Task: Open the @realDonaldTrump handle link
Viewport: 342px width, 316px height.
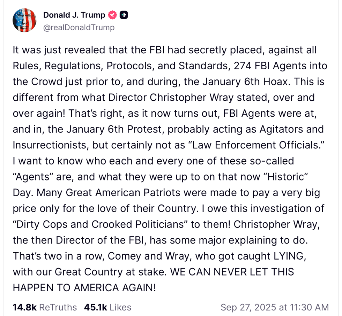Action: pyautogui.click(x=79, y=28)
